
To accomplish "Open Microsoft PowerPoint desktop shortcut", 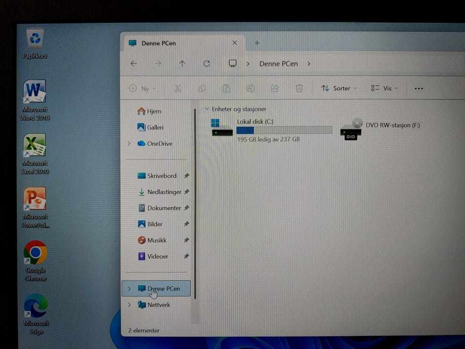I will pyautogui.click(x=35, y=207).
